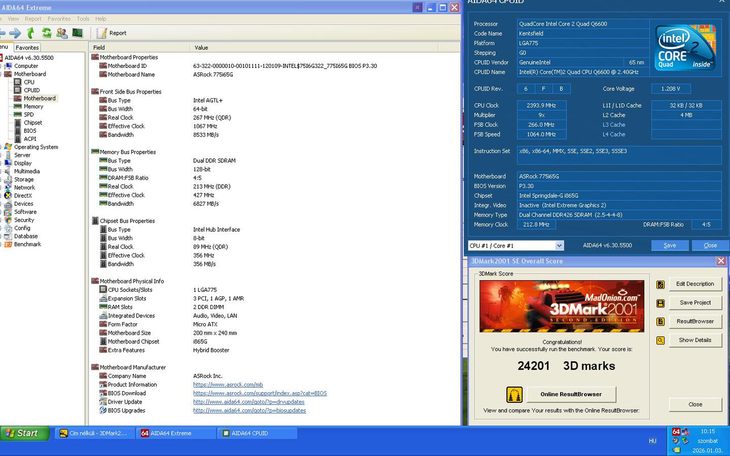The image size is (730, 456).
Task: Click the Forward arrow toolbar icon
Action: click(x=15, y=33)
